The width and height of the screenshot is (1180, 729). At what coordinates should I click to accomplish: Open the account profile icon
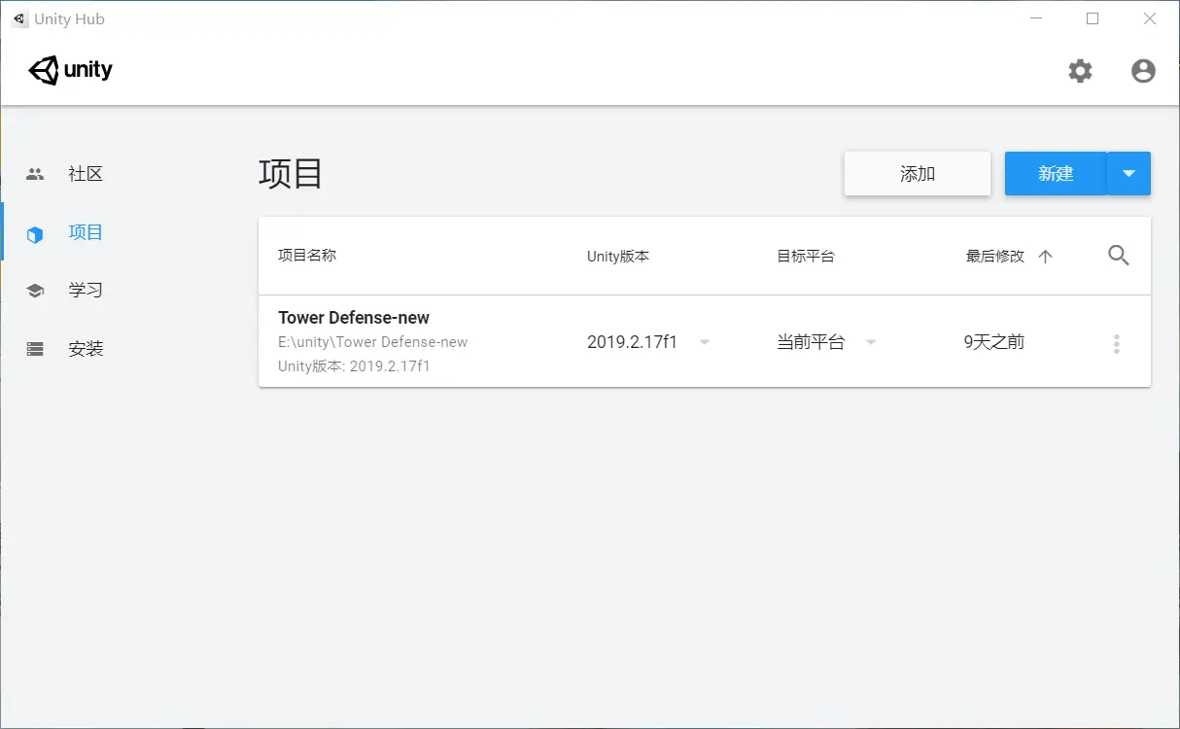(x=1143, y=71)
